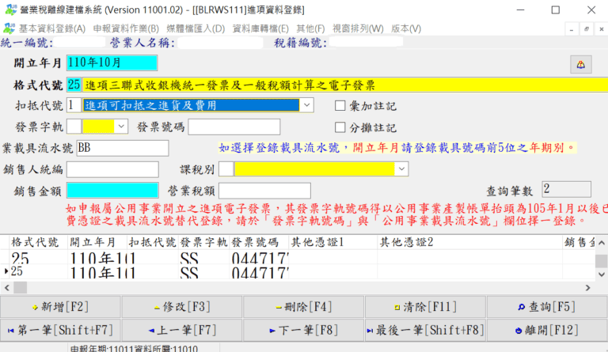The image size is (608, 352).
Task: Click the 清除[F11] button
Action: tap(425, 307)
